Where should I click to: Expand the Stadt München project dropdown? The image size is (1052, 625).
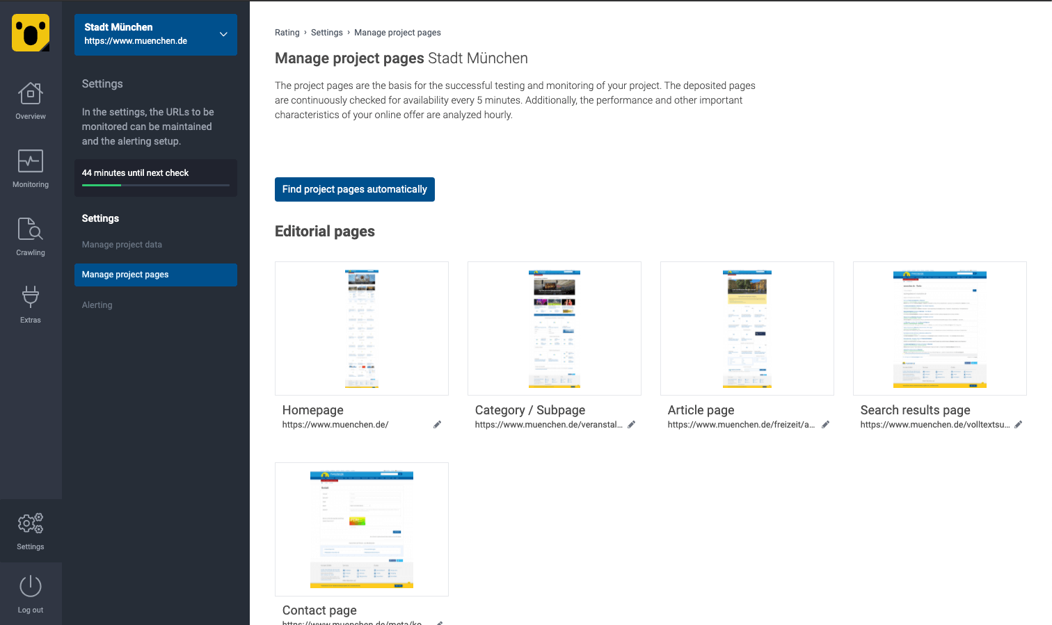(x=156, y=34)
